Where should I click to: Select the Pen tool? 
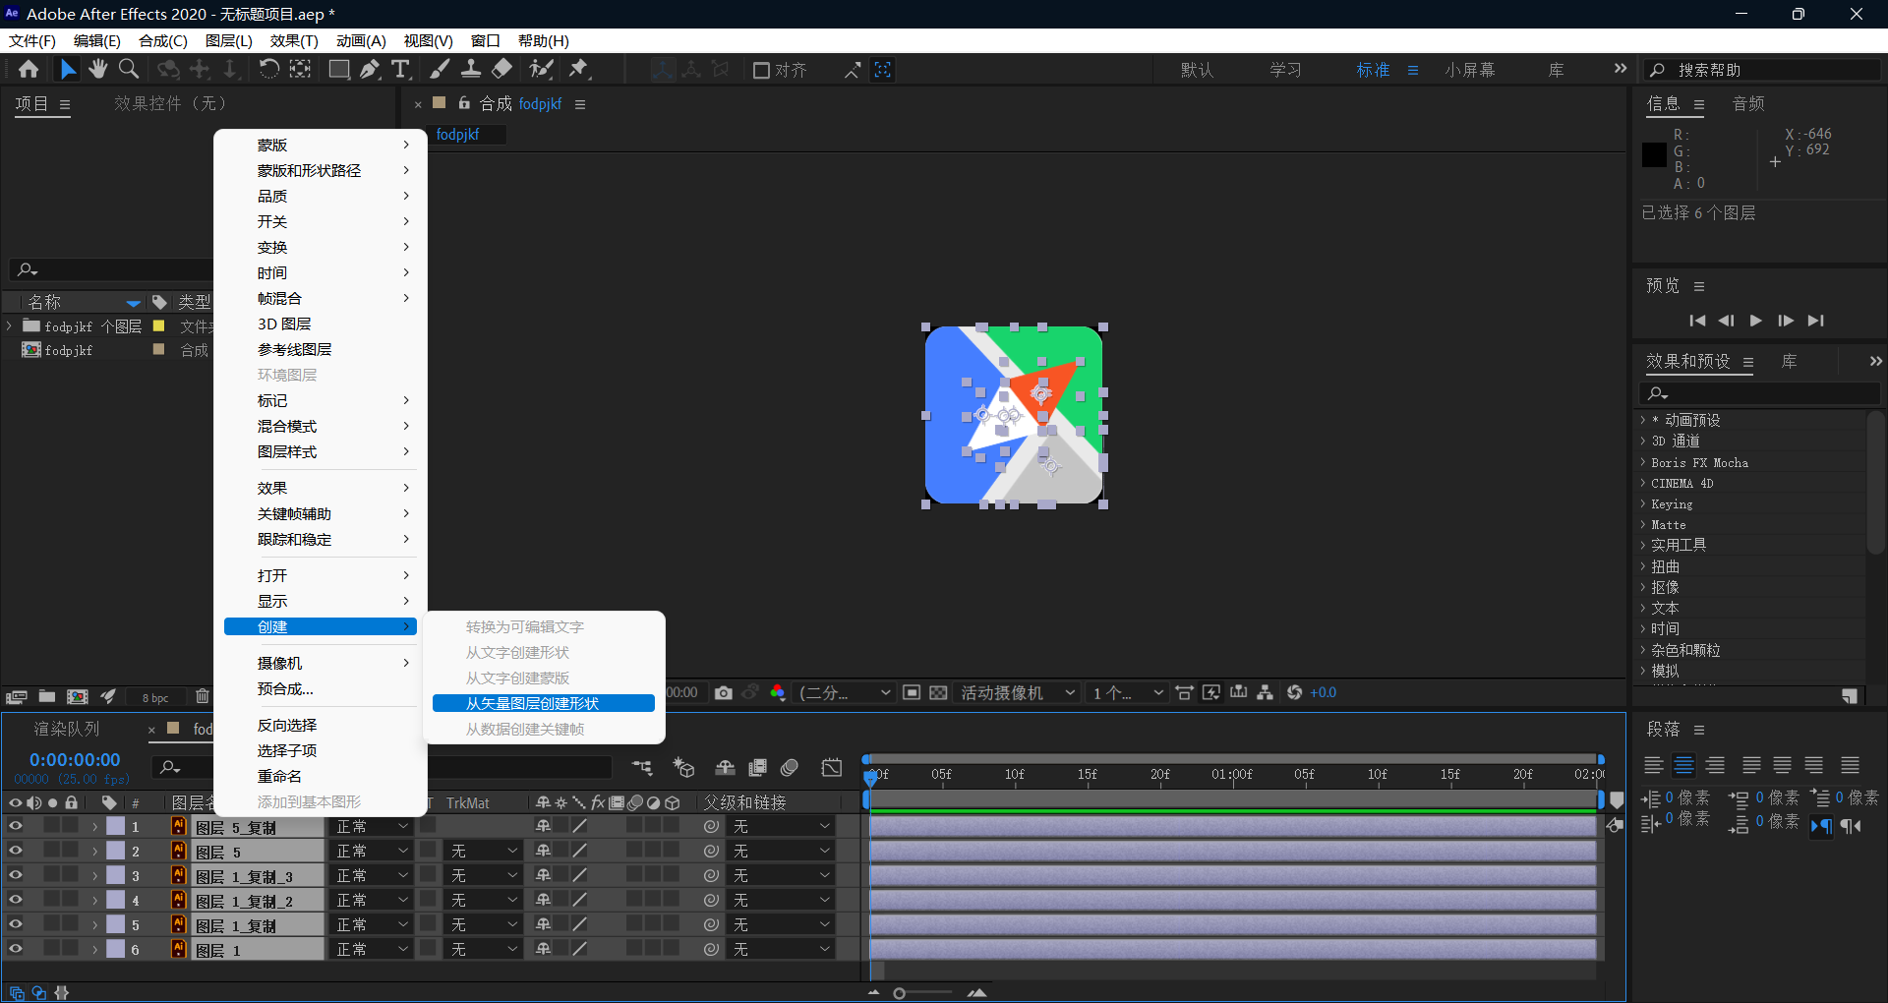coord(370,69)
